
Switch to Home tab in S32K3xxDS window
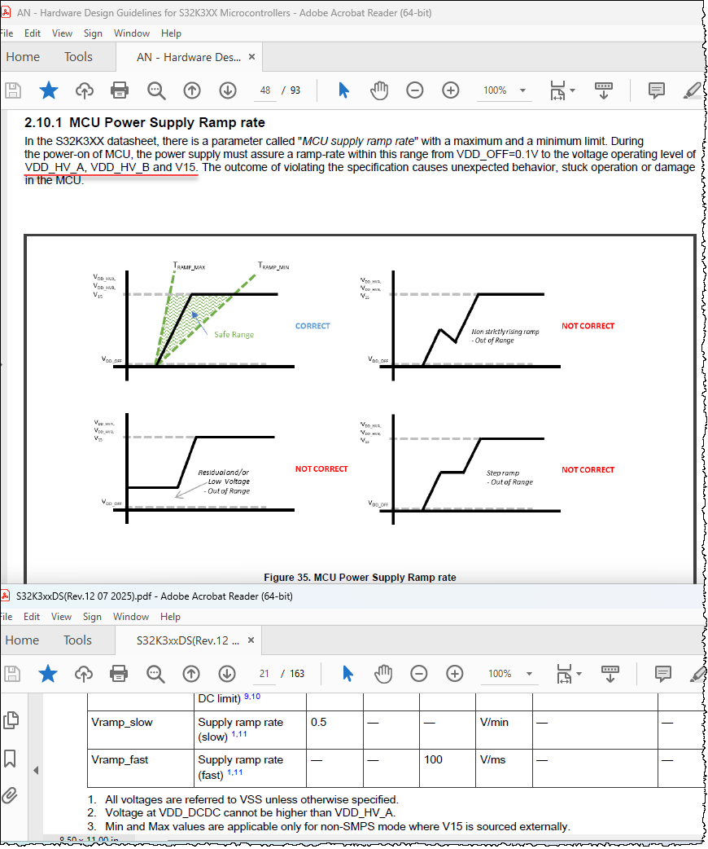[22, 640]
